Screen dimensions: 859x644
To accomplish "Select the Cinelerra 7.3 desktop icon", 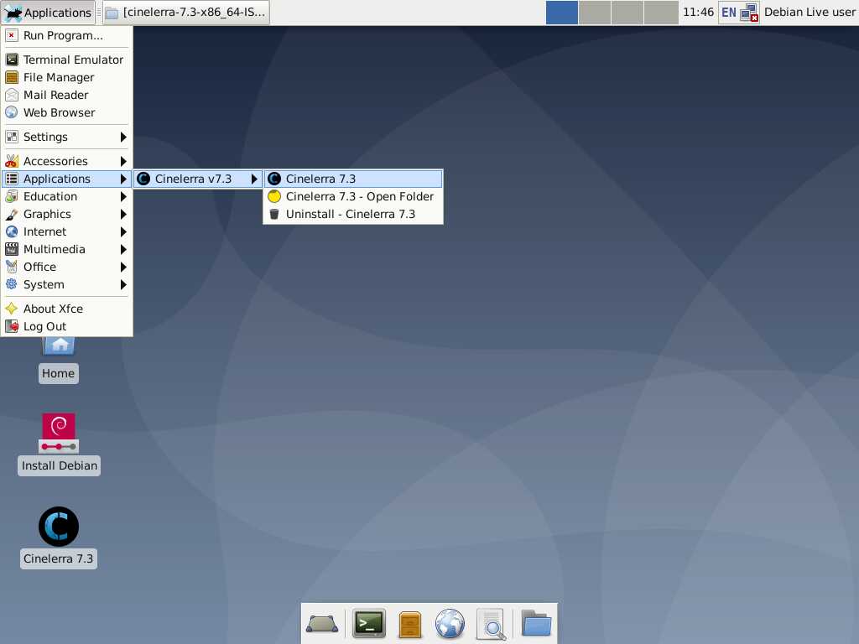I will point(59,538).
